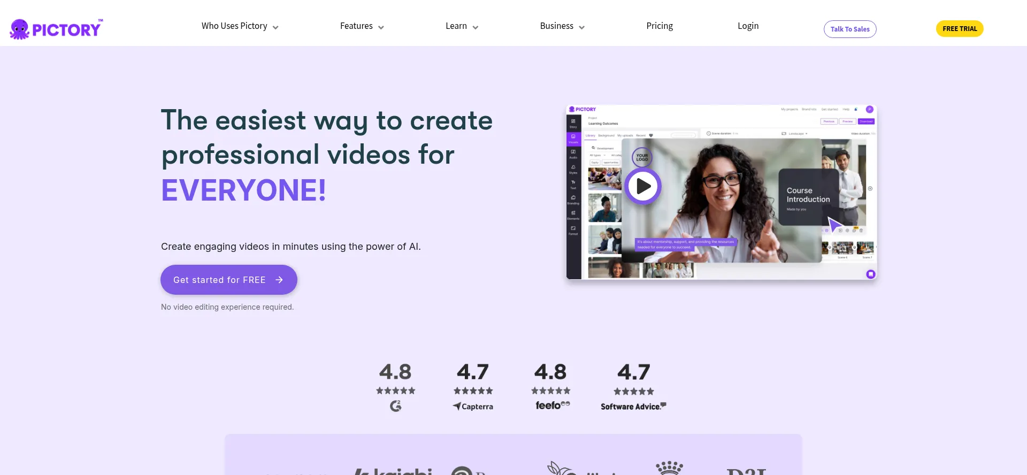
Task: Open the Features dropdown menu
Action: pos(362,26)
